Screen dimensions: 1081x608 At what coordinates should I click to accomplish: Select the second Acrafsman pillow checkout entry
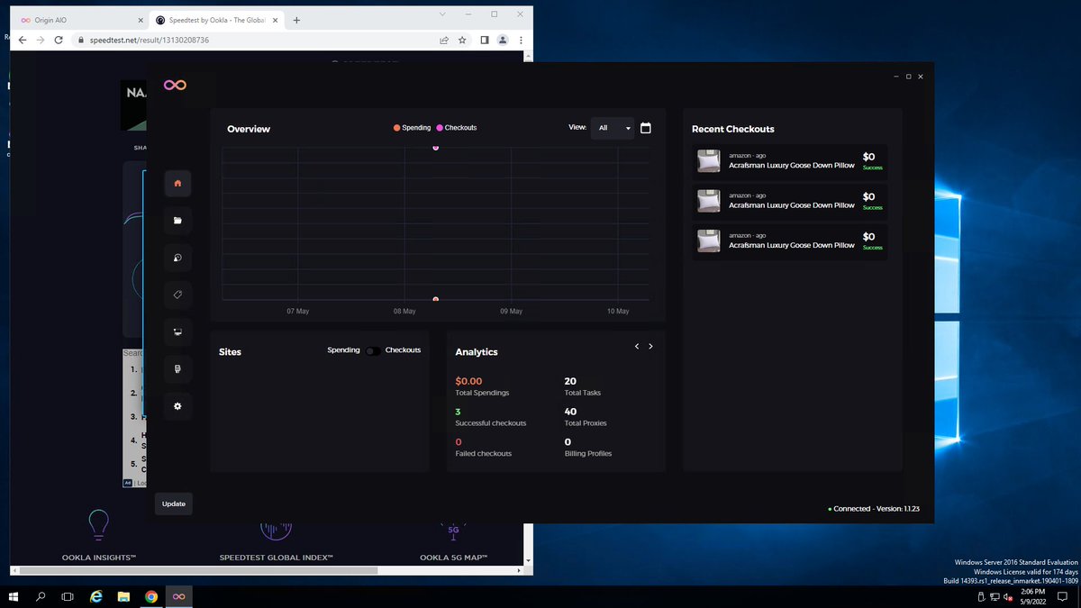pyautogui.click(x=789, y=201)
